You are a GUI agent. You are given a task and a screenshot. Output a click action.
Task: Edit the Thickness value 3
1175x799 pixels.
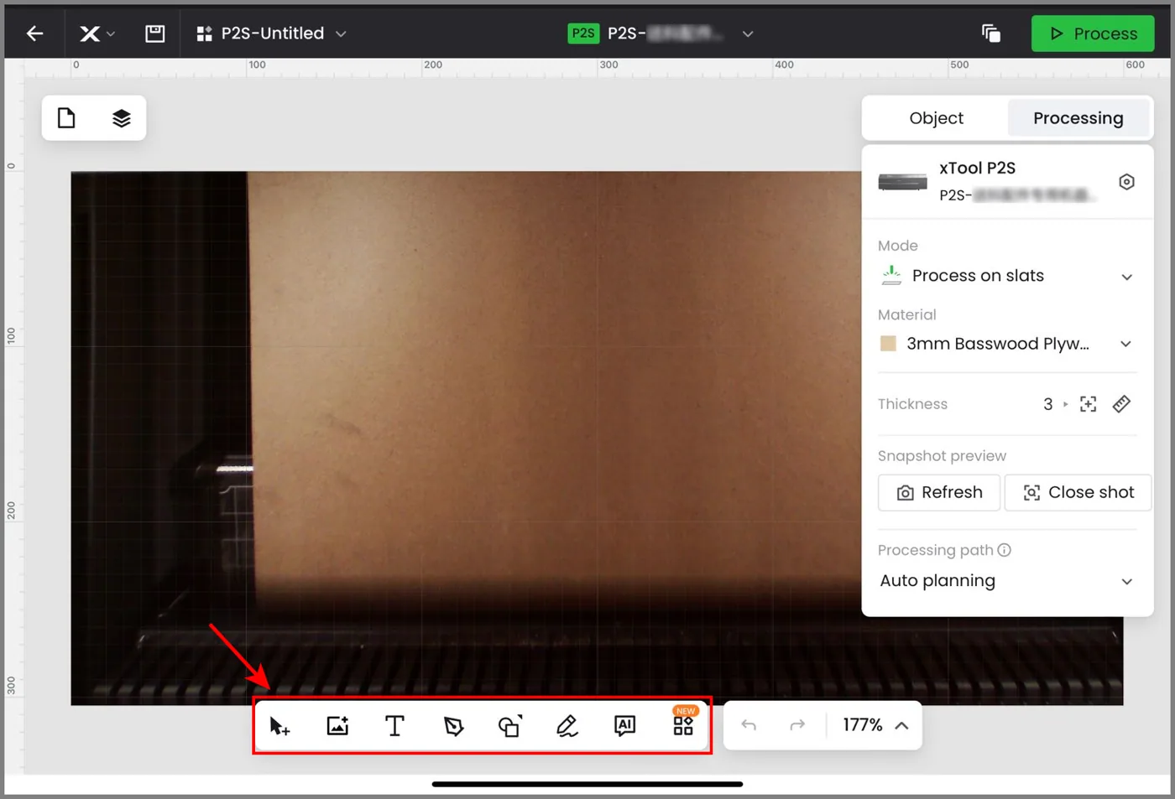1047,404
